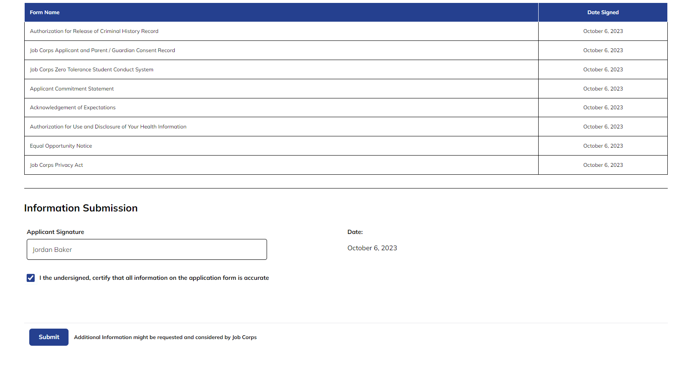Select the signature text Jordan Baker
Screen dimensions: 692x377
(52, 249)
